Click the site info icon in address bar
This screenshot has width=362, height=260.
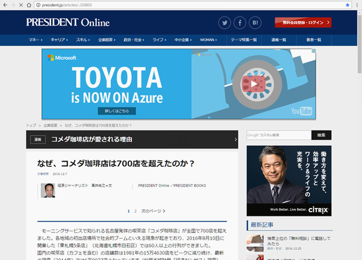pyautogui.click(x=37, y=5)
